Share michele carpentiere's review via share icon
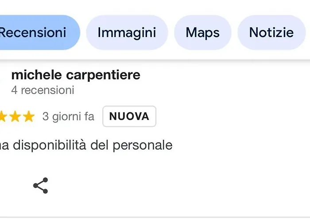 pyautogui.click(x=41, y=186)
